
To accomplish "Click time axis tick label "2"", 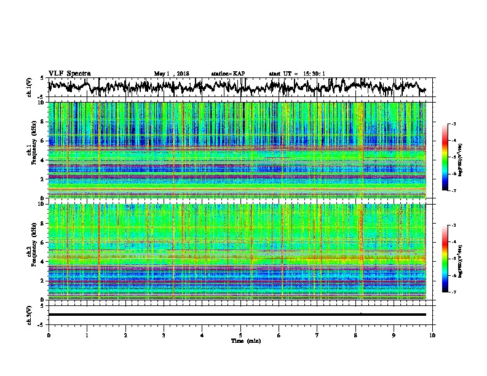I will pos(125,335).
